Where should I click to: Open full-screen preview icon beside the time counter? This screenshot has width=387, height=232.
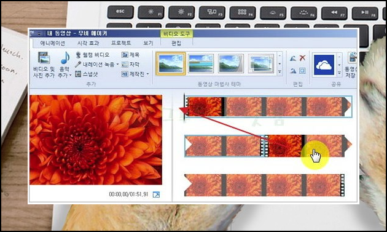156,194
